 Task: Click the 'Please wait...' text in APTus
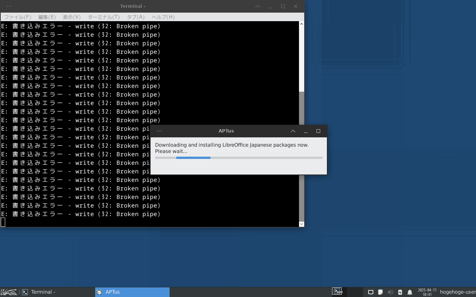point(171,151)
